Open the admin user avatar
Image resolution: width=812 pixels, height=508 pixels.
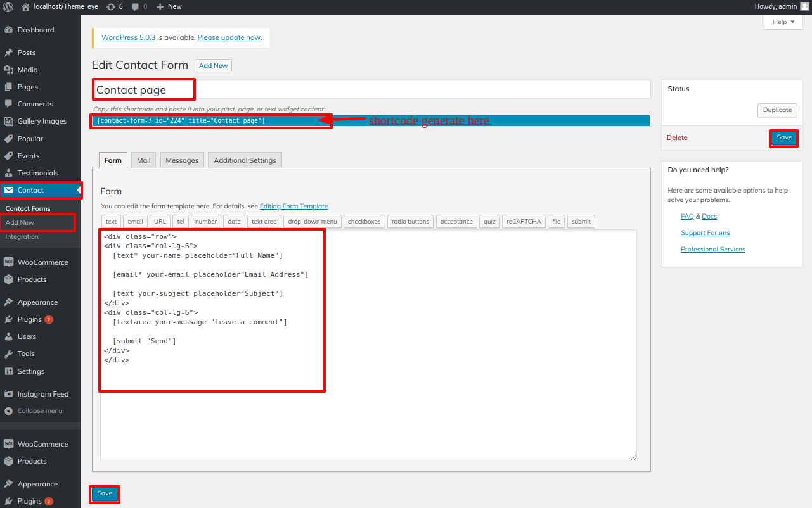click(x=804, y=6)
